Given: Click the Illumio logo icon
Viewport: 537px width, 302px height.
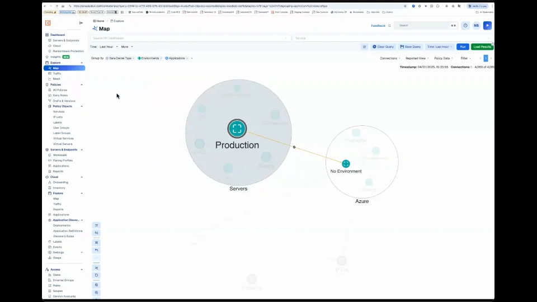Looking at the screenshot, I should coord(48,23).
